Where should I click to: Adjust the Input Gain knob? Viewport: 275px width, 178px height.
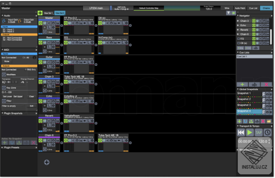[x=4, y=21]
